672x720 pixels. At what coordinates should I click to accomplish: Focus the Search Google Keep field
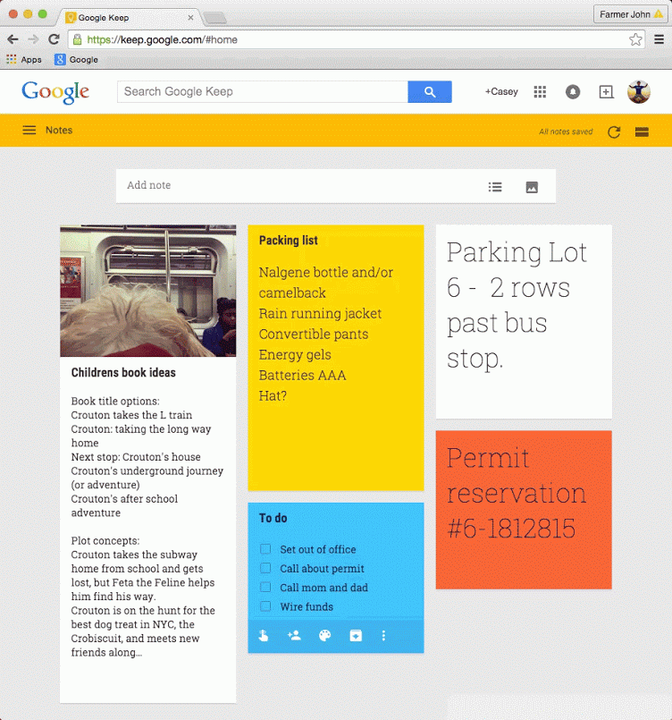click(x=263, y=92)
